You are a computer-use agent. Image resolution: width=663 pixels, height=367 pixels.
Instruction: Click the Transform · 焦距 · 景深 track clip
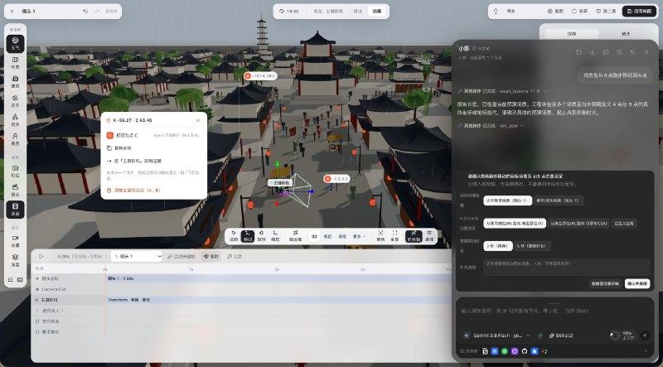click(x=278, y=300)
